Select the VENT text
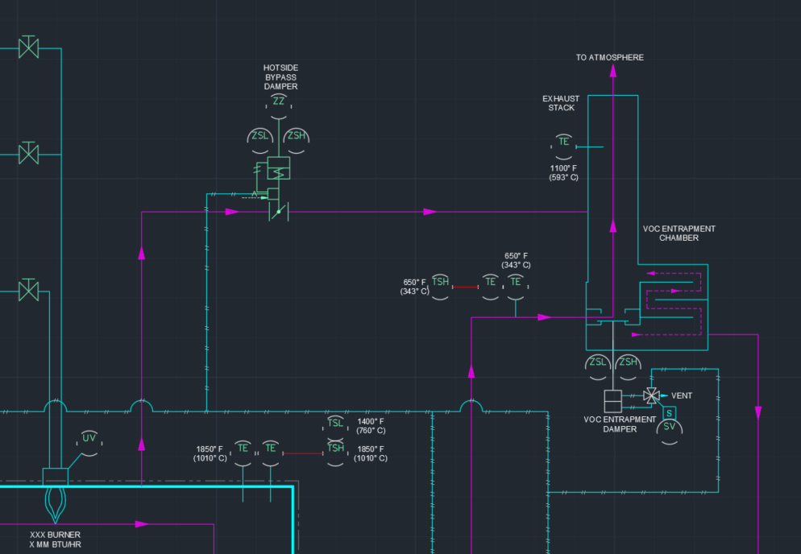 tap(682, 395)
